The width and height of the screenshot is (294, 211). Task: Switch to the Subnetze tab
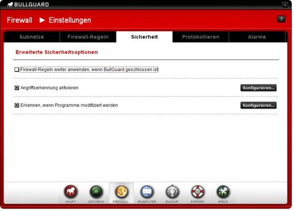pyautogui.click(x=32, y=37)
